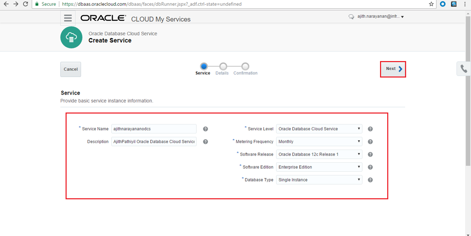Expand the Software Release dropdown
Viewport: 471px width, 236px height.
(x=319, y=154)
